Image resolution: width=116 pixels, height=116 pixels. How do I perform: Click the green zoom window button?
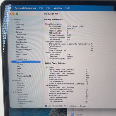tap(17, 14)
